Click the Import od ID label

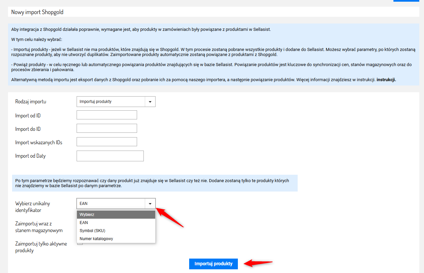click(28, 116)
